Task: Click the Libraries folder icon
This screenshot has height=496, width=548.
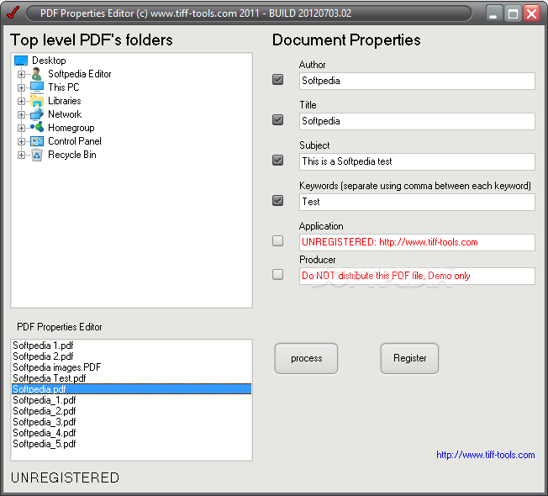Action: [x=37, y=101]
